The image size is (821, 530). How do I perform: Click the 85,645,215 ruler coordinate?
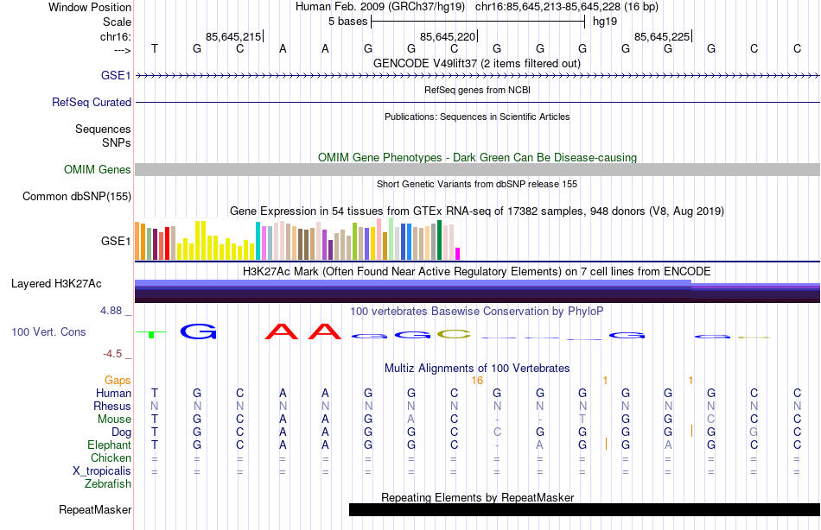[x=233, y=36]
